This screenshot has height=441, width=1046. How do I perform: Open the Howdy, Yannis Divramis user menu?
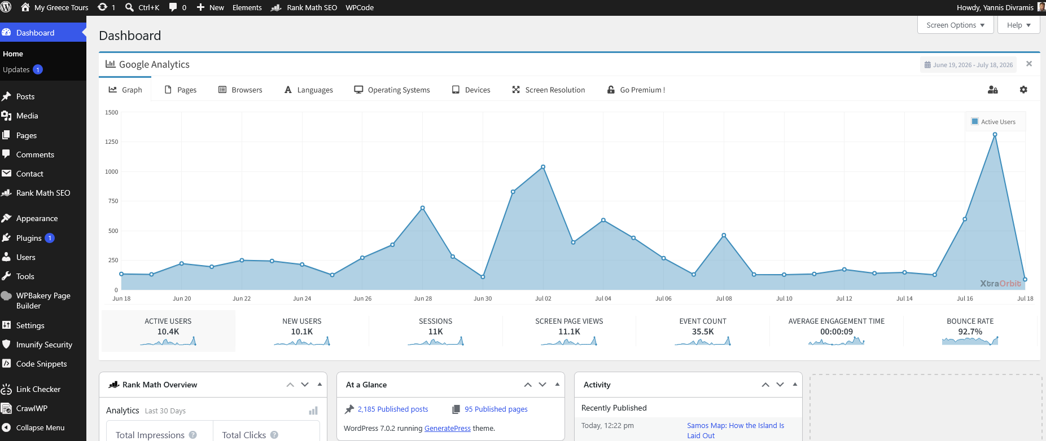pos(1001,7)
